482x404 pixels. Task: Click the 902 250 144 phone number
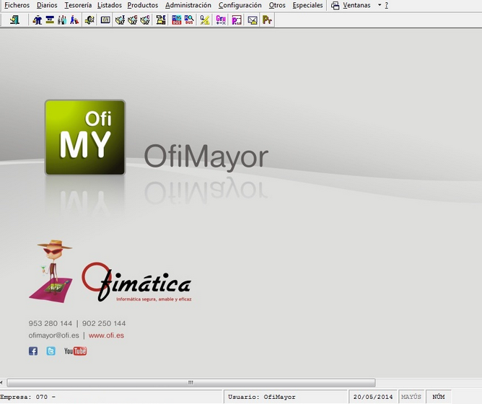tap(104, 323)
